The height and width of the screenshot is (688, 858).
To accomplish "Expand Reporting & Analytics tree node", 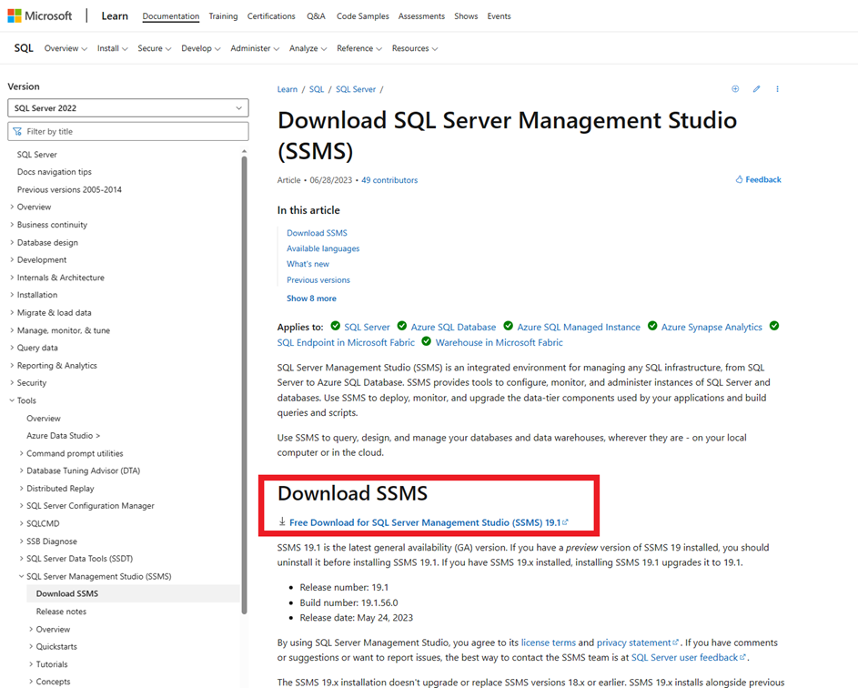I will (12, 365).
